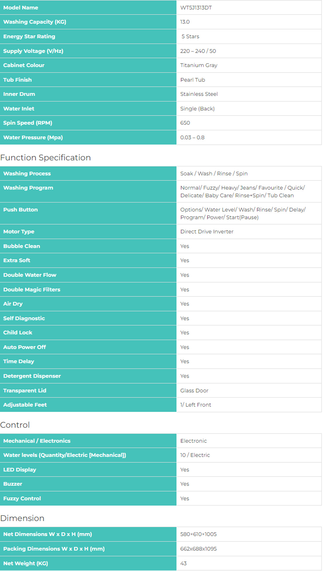This screenshot has height=571, width=323.
Task: Click the Glass Door value
Action: coord(194,391)
